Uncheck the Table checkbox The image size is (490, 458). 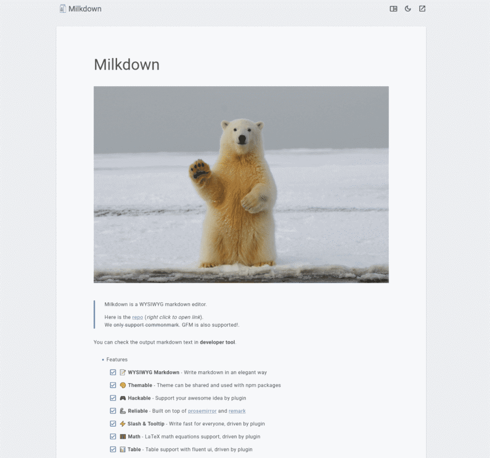point(113,449)
